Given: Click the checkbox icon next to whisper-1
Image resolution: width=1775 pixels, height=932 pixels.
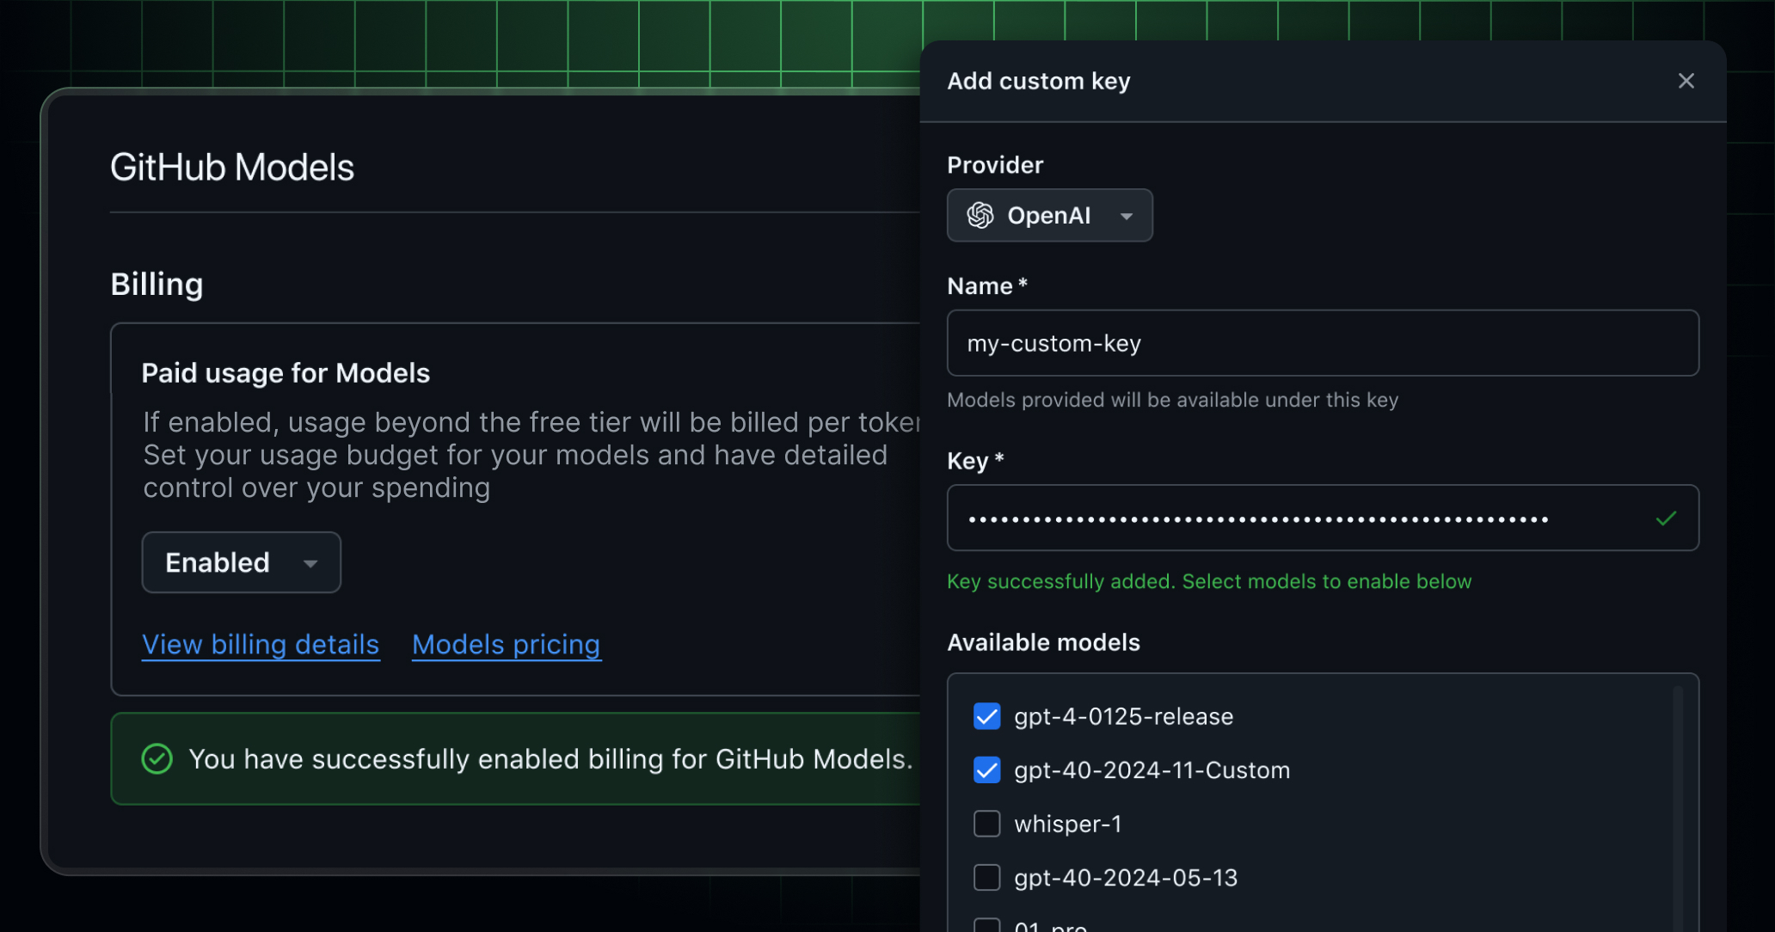Looking at the screenshot, I should (986, 824).
